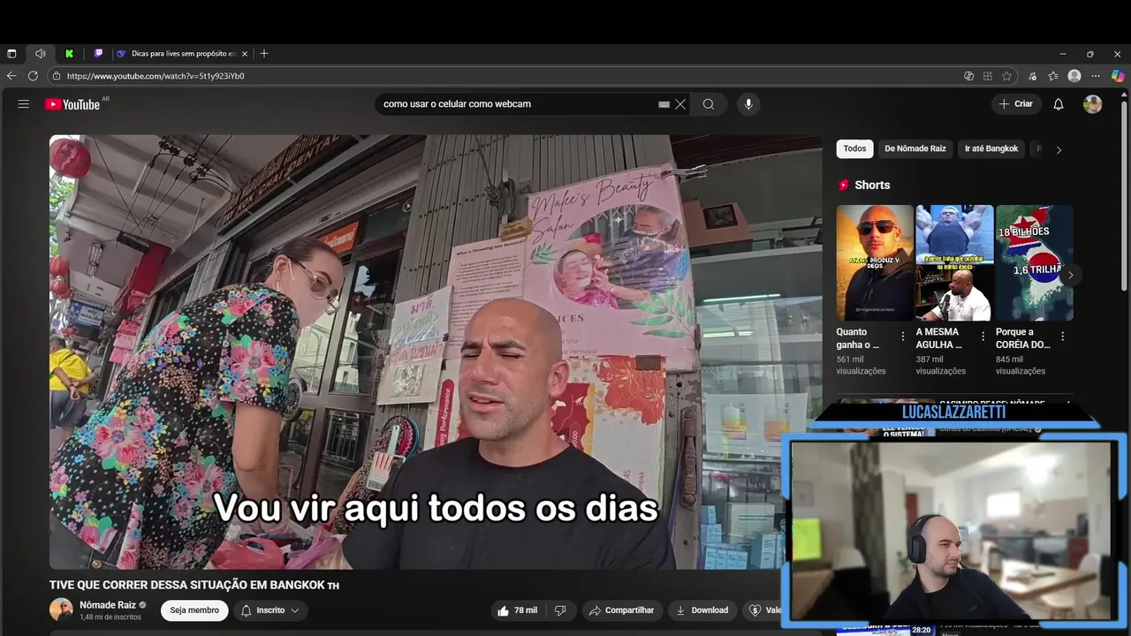Image resolution: width=1131 pixels, height=636 pixels.
Task: Open options for Porque a CORÉIA short
Action: coord(1062,337)
